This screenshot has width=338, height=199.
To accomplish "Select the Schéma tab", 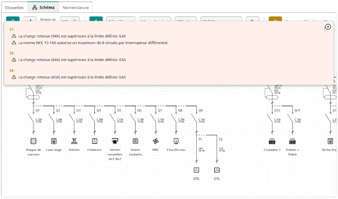I will pos(43,8).
